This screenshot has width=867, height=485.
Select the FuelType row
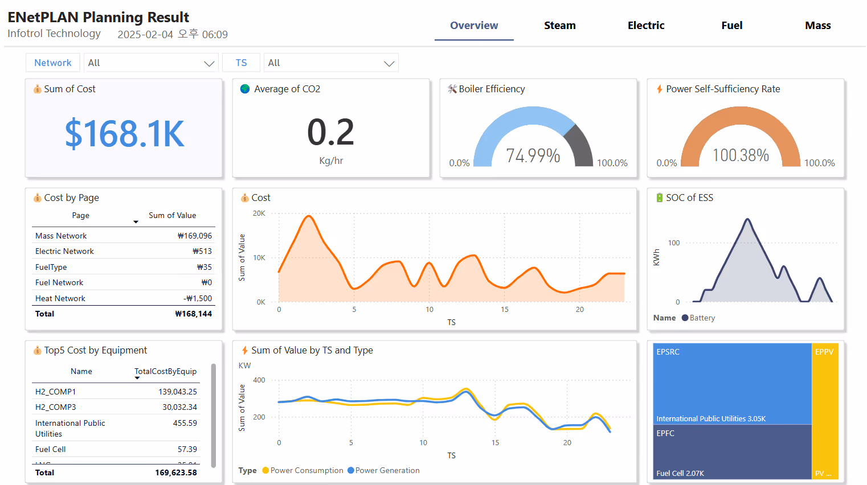tap(124, 267)
